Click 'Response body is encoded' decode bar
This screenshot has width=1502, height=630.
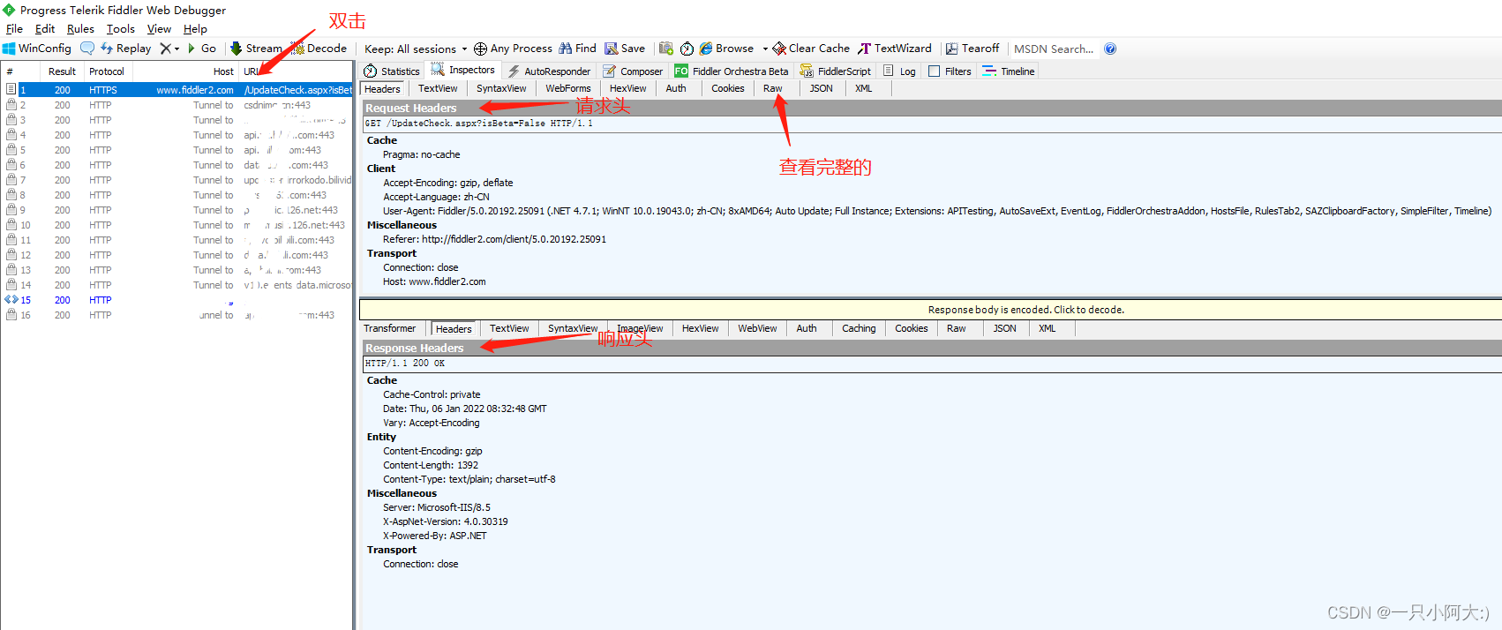click(930, 310)
